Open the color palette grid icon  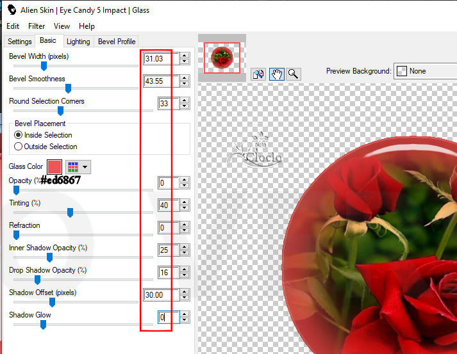(x=72, y=166)
